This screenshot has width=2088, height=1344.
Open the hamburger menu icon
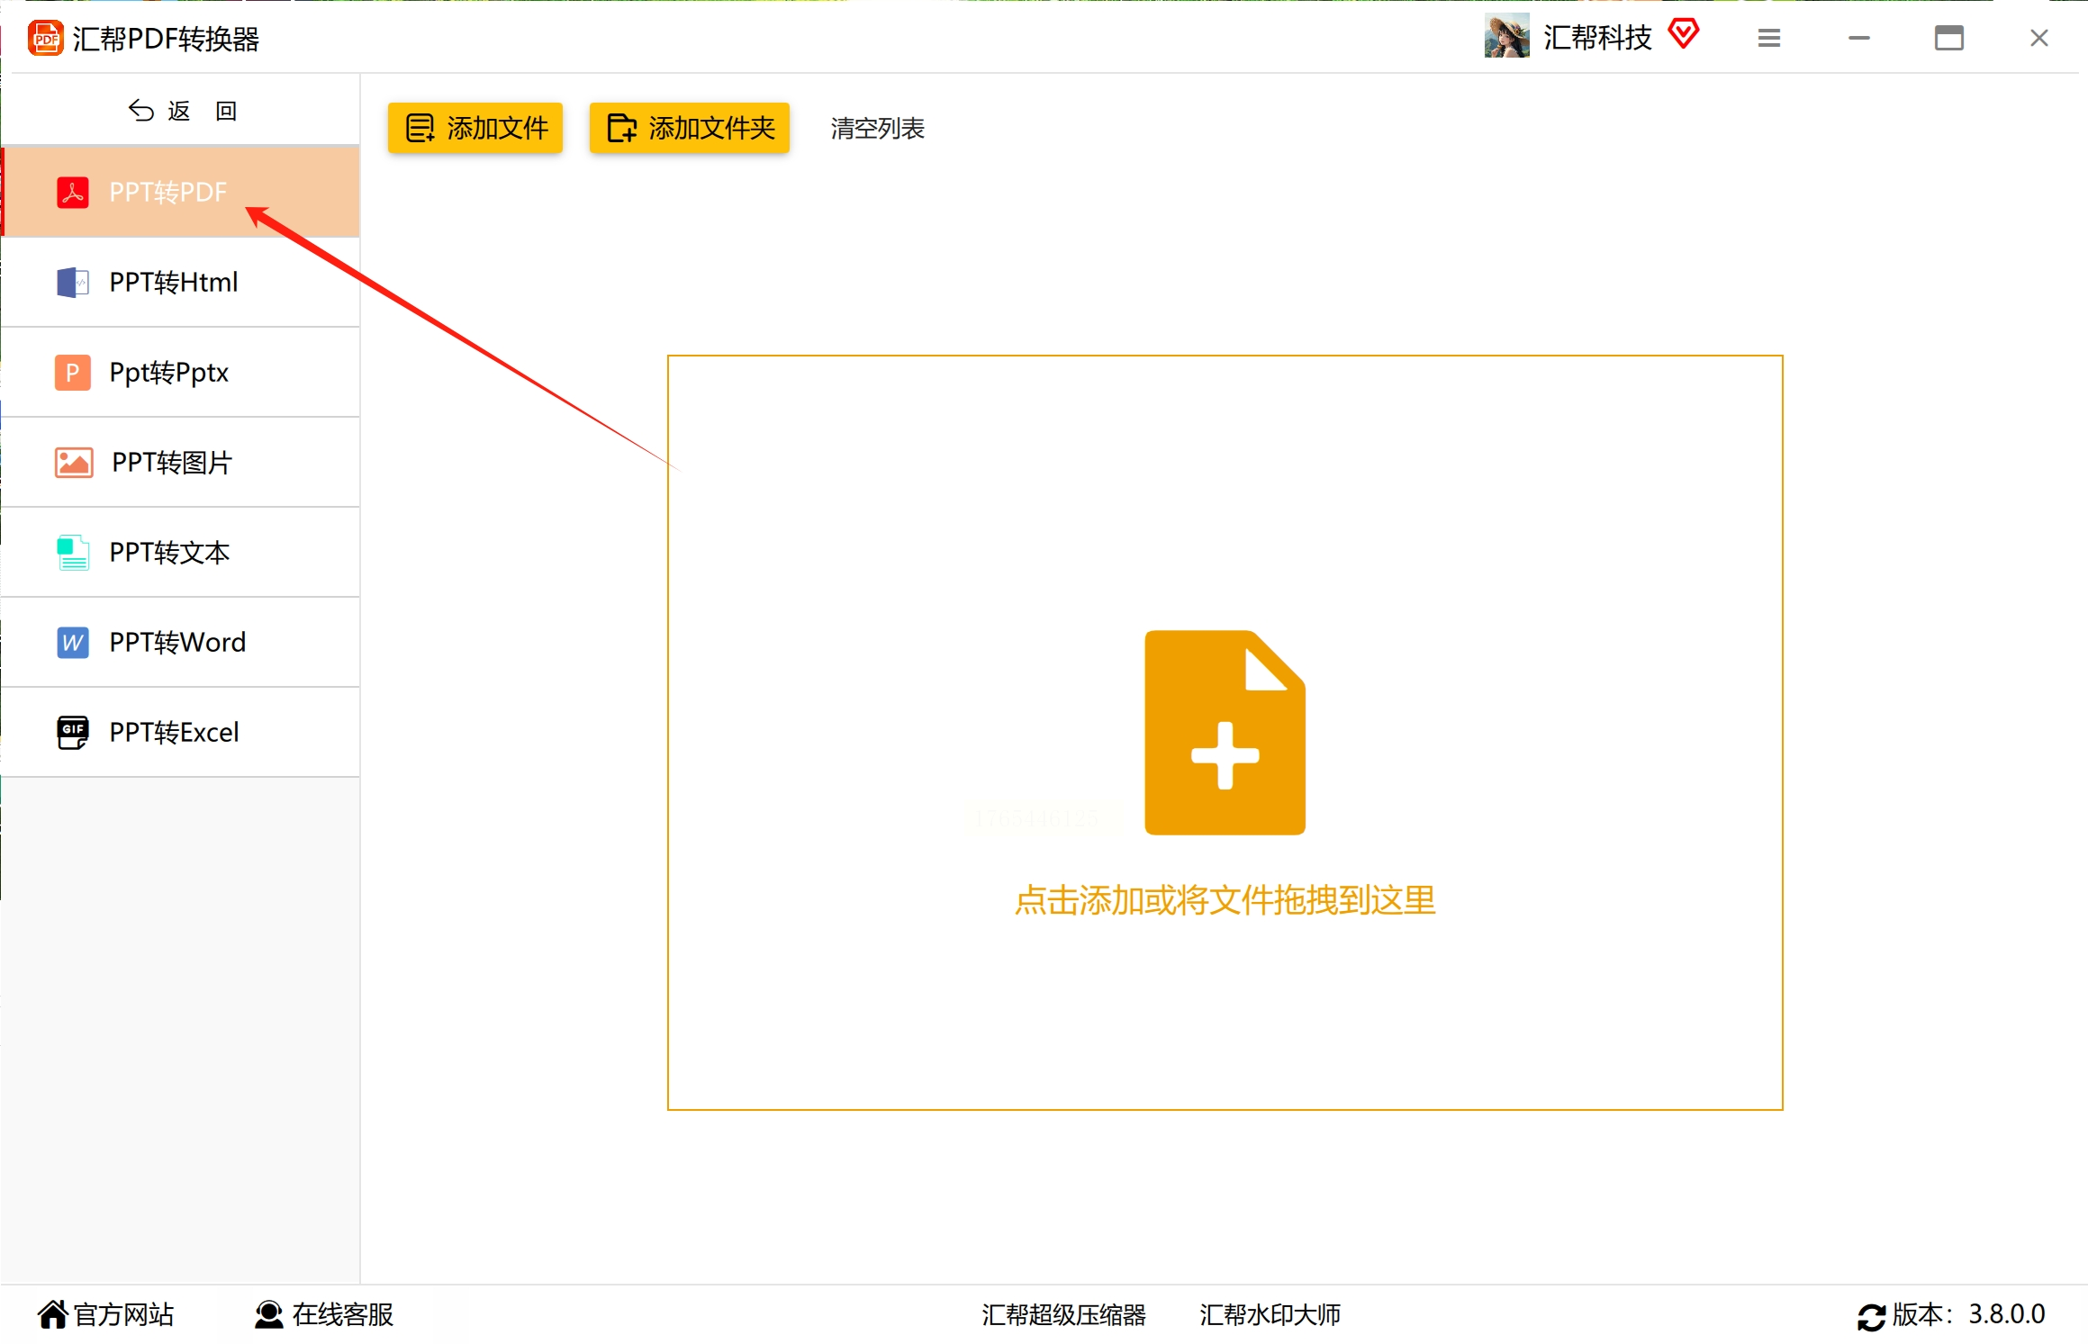(1768, 38)
